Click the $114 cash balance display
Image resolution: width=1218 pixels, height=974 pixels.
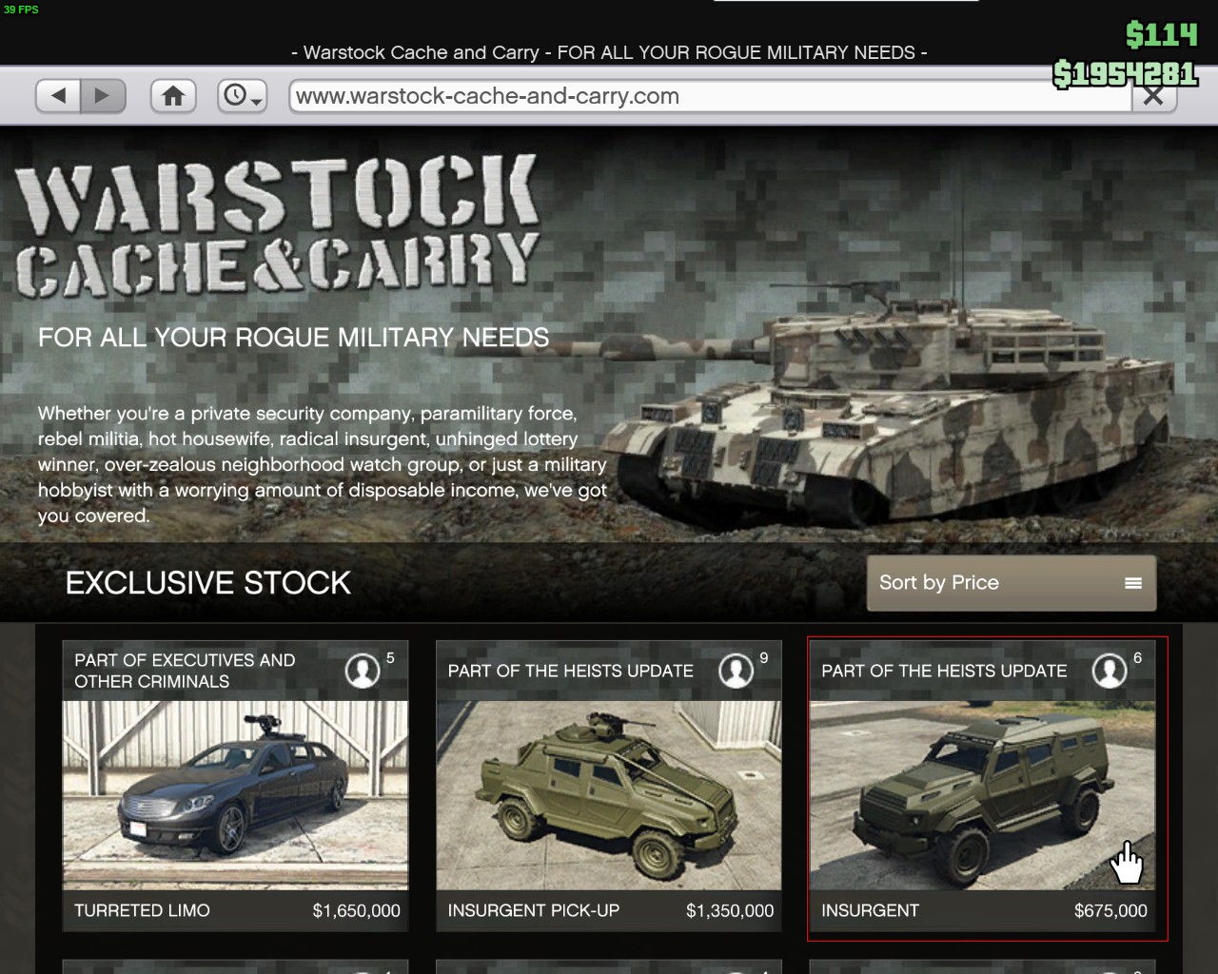(1161, 35)
